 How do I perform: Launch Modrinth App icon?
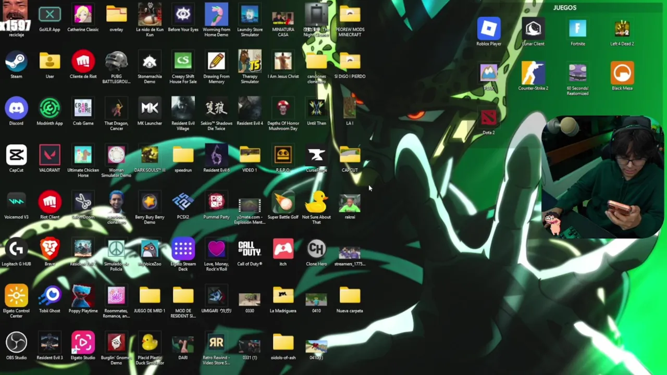click(50, 108)
